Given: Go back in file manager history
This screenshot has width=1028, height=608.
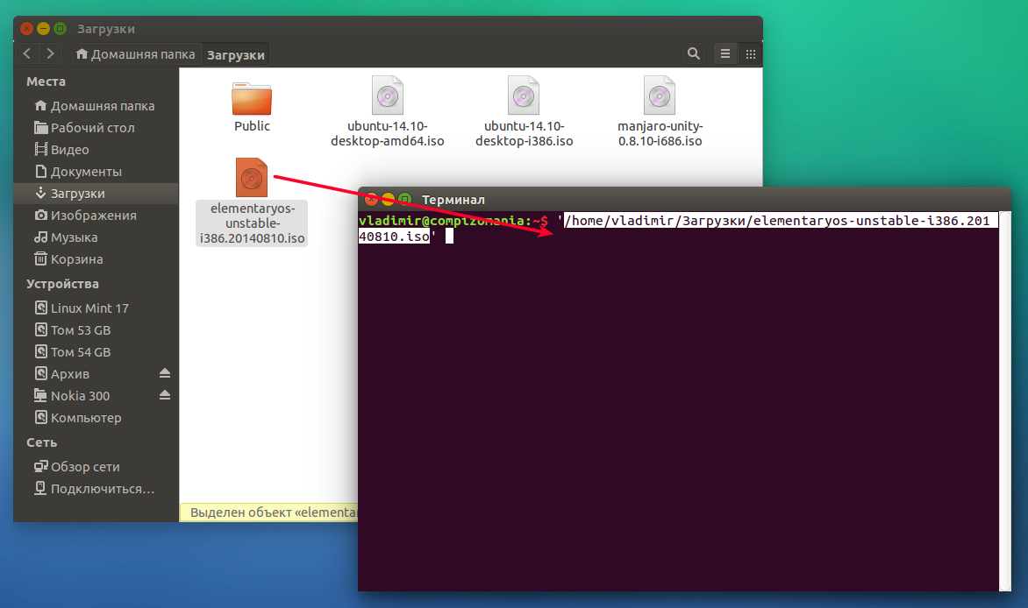Looking at the screenshot, I should 27,53.
